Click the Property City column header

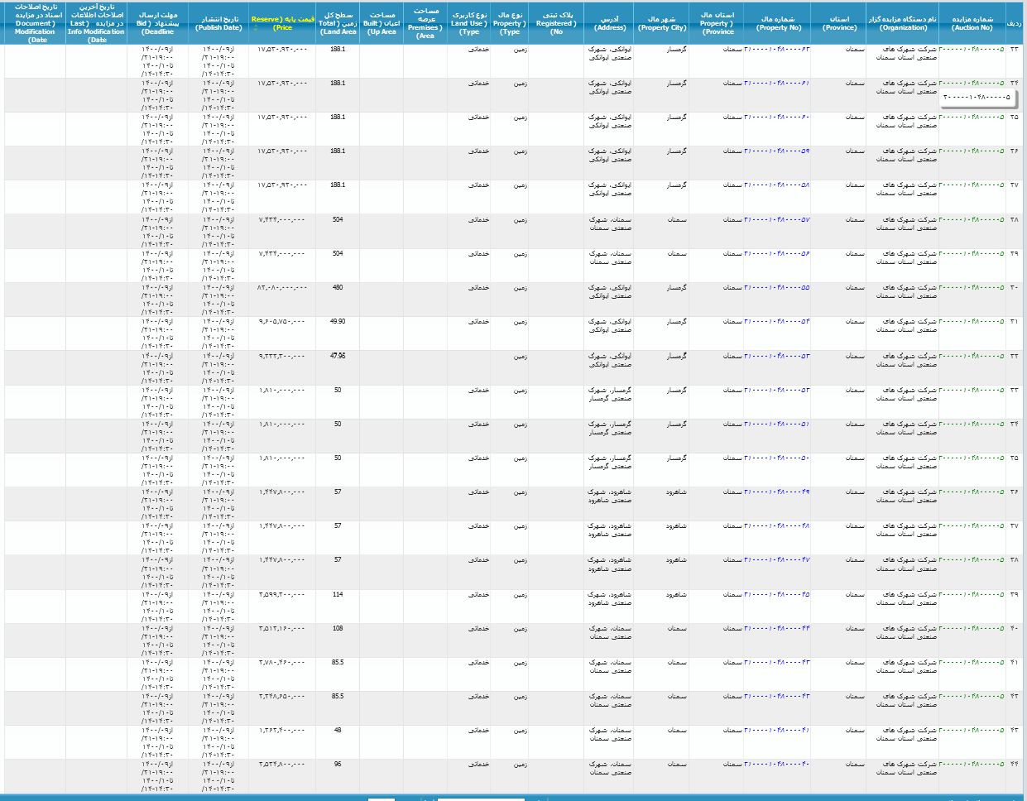pyautogui.click(x=662, y=22)
